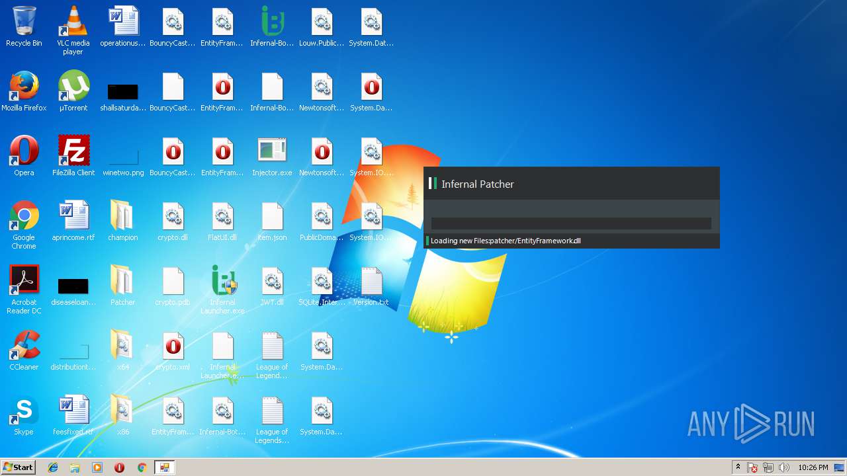
Task: Open Windows Media Player taskbar icon
Action: [97, 467]
